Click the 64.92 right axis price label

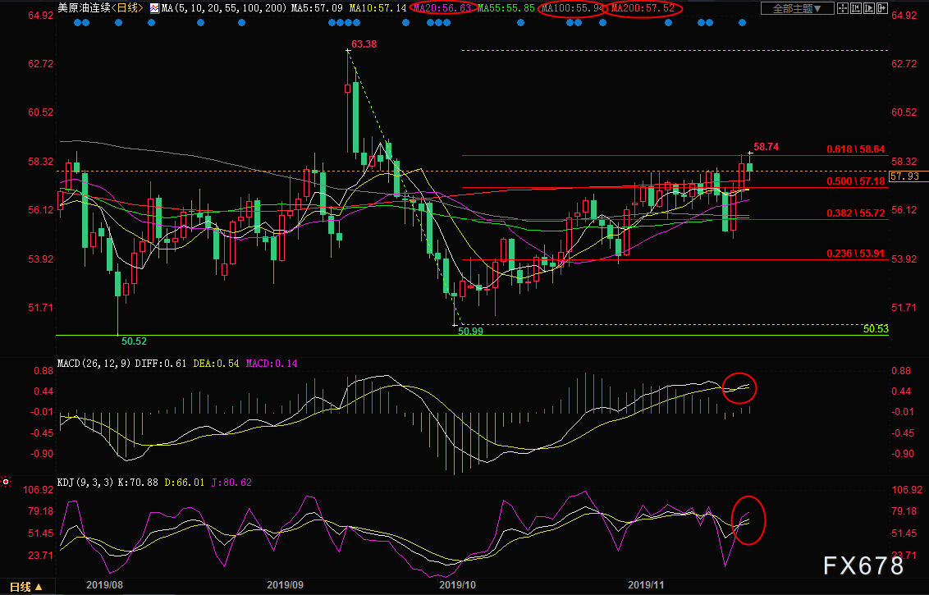click(904, 16)
